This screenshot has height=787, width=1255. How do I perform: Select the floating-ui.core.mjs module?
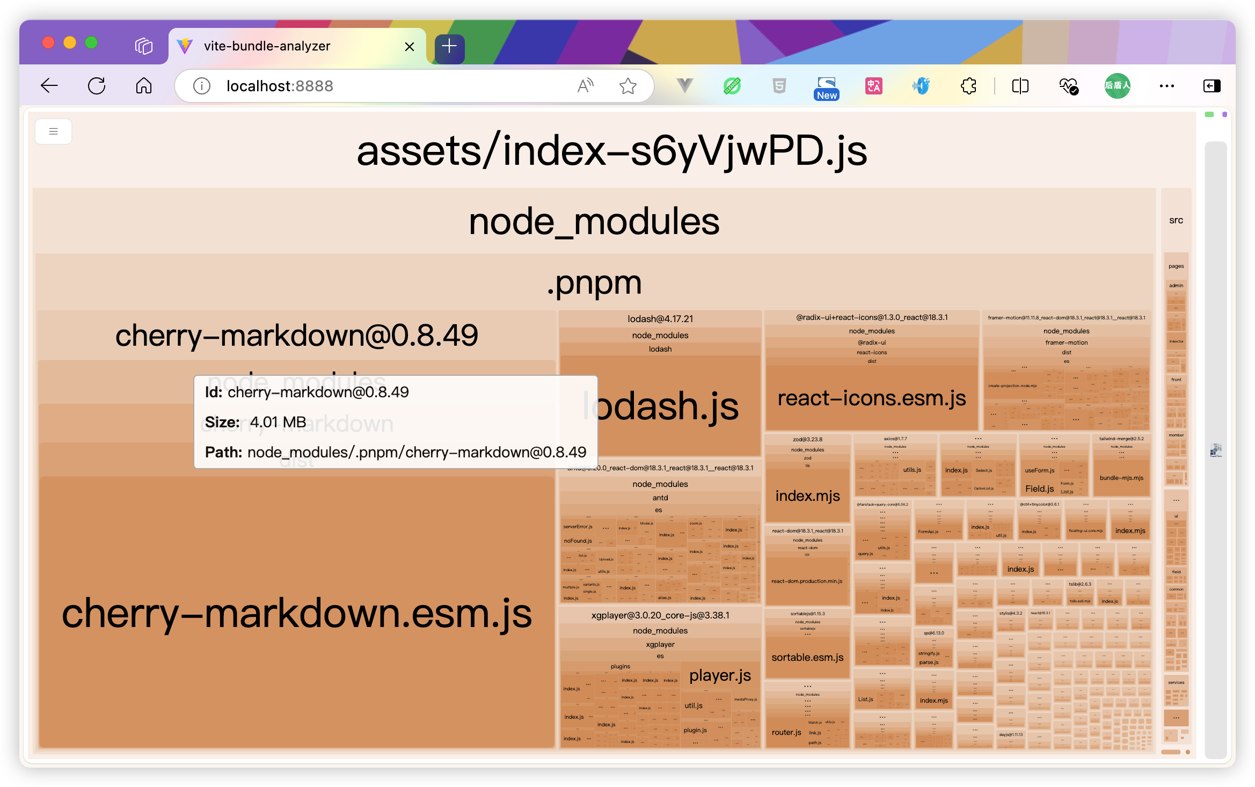click(1085, 530)
